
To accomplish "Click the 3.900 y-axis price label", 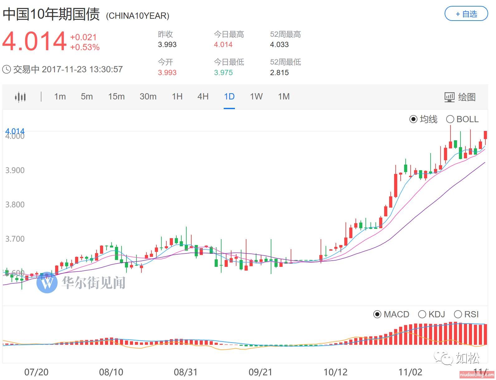I will [x=15, y=170].
